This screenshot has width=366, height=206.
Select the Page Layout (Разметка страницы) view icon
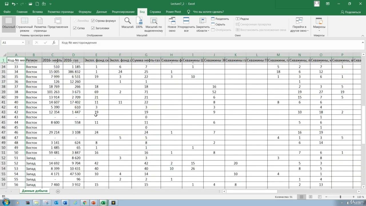40,21
